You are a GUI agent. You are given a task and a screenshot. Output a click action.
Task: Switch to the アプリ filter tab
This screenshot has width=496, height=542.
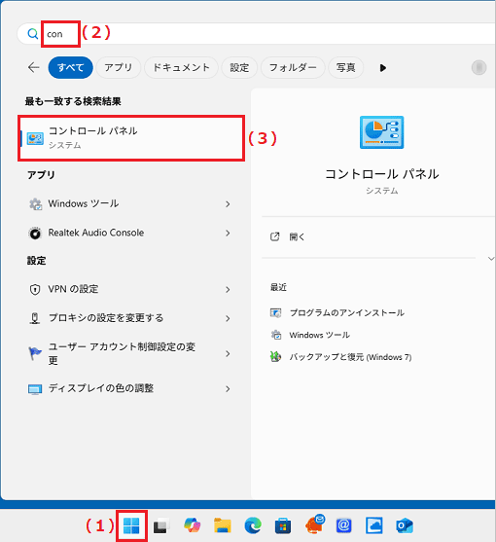[119, 67]
